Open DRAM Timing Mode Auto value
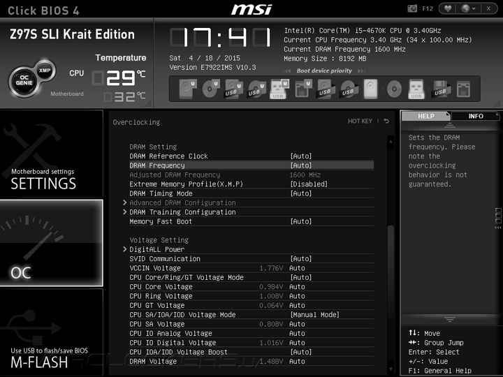503x377 pixels. (x=301, y=193)
